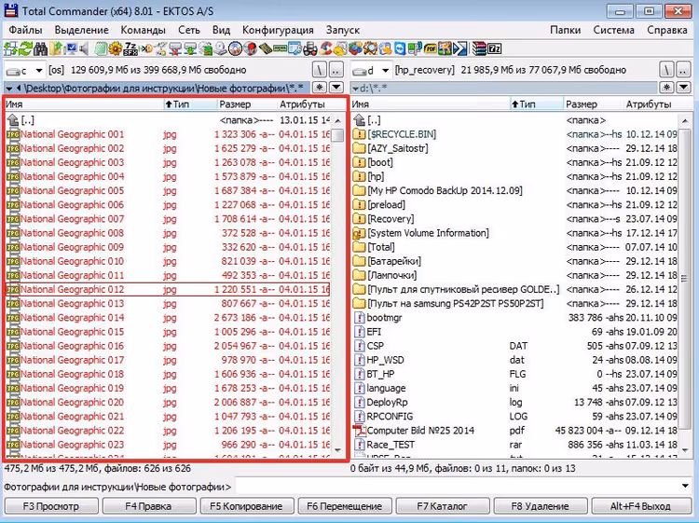Click the green RAM module toolbar icon
699x523 pixels.
click(281, 48)
